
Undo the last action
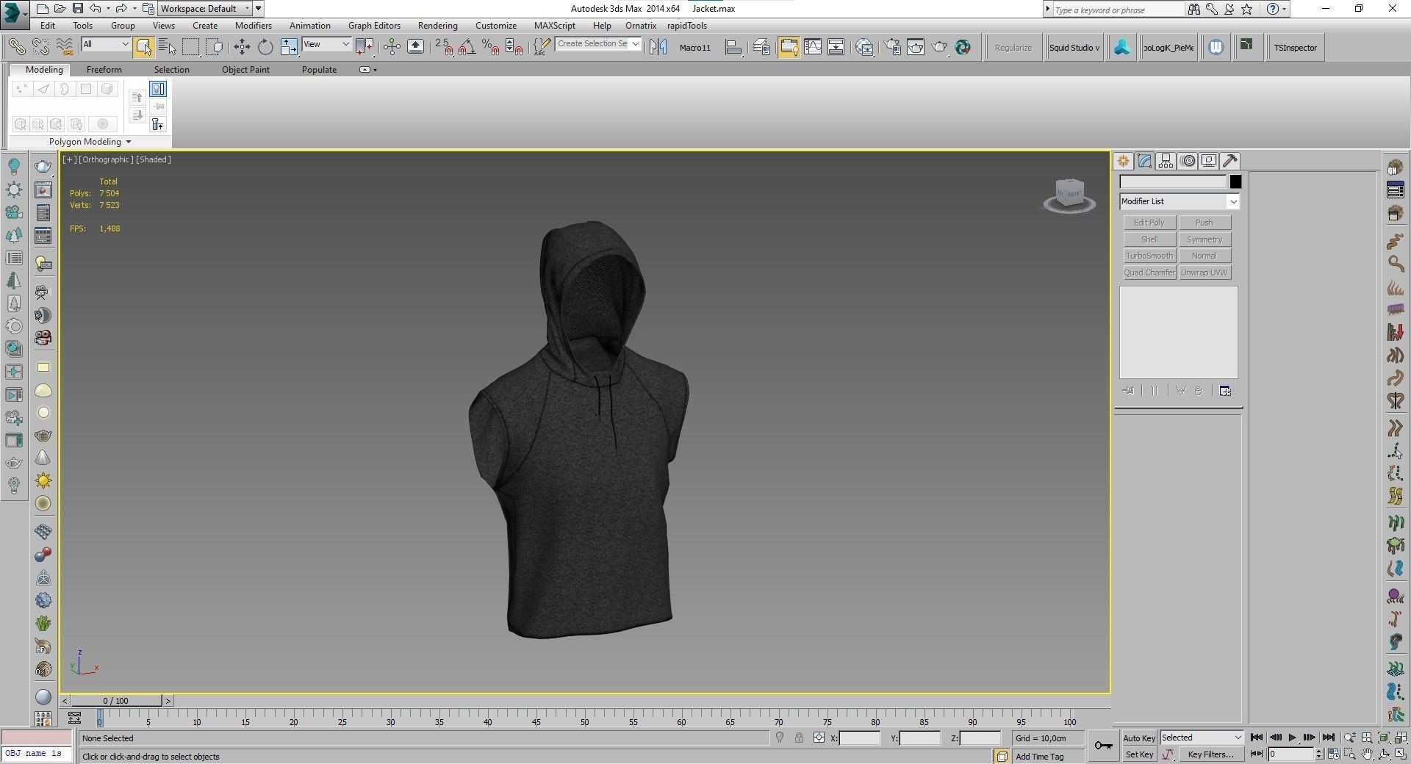[95, 9]
